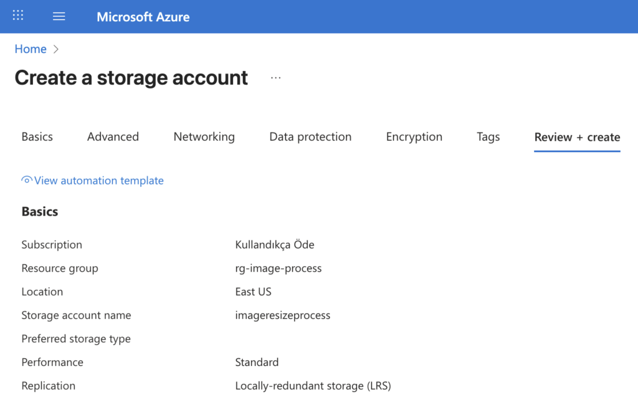The height and width of the screenshot is (407, 638).
Task: Select the Review + create tab
Action: (x=577, y=137)
